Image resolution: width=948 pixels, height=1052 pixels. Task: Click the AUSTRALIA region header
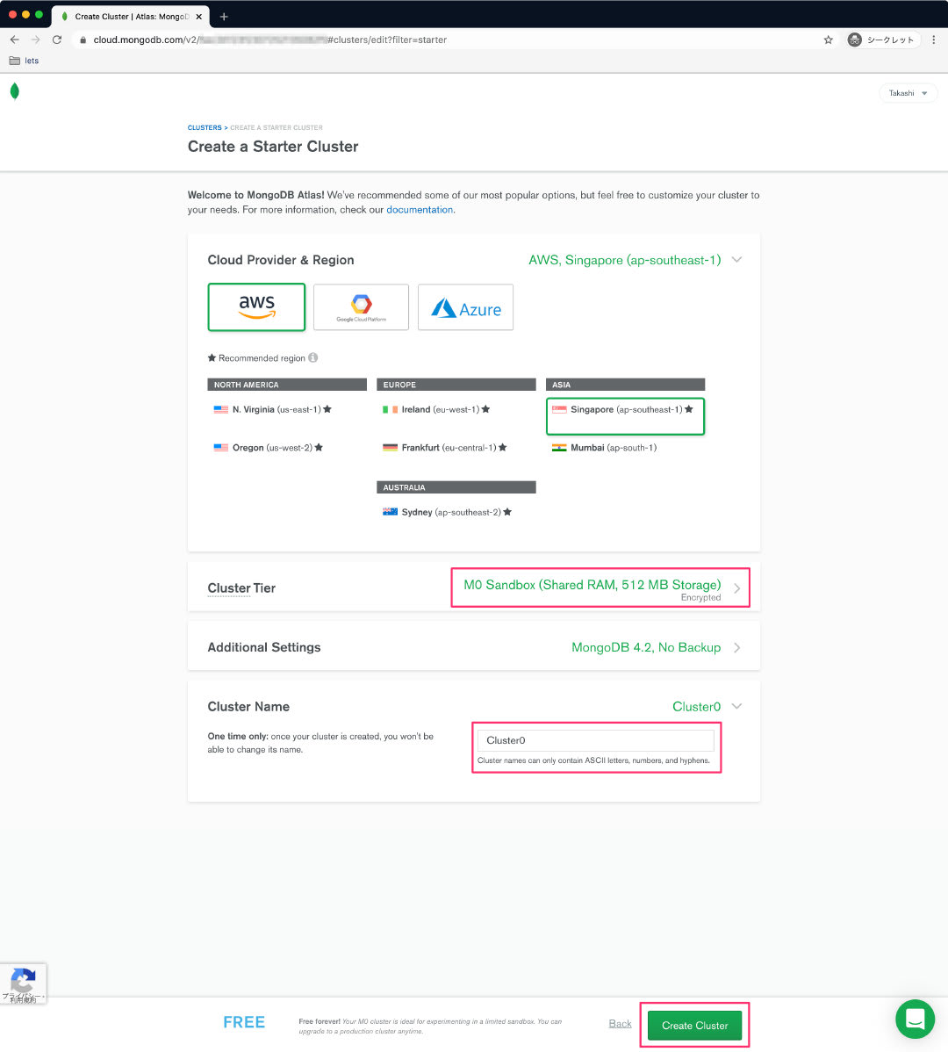(x=456, y=487)
